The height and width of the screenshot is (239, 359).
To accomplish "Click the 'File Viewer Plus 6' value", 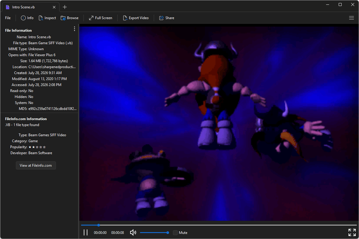I will click(42, 55).
